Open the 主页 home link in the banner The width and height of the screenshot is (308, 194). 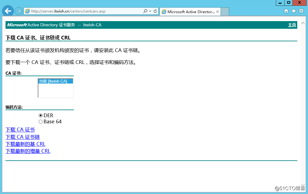(x=292, y=25)
